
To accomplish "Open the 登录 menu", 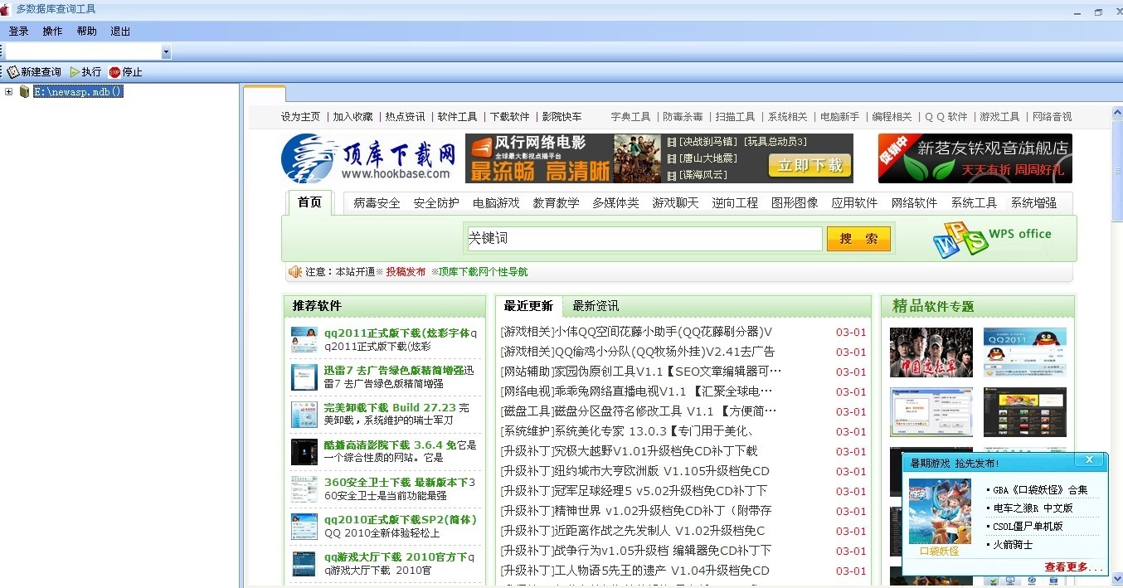I will click(18, 32).
